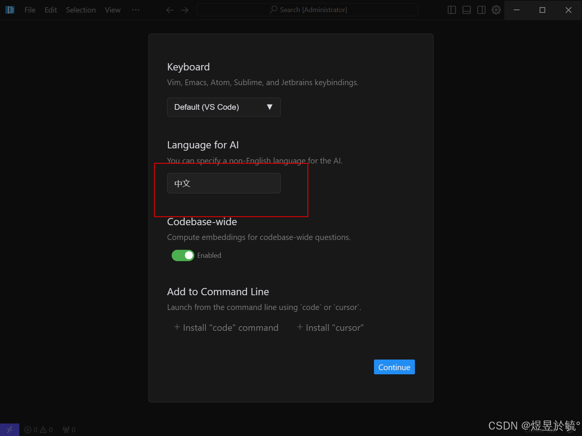
Task: Install "code" command
Action: (226, 328)
